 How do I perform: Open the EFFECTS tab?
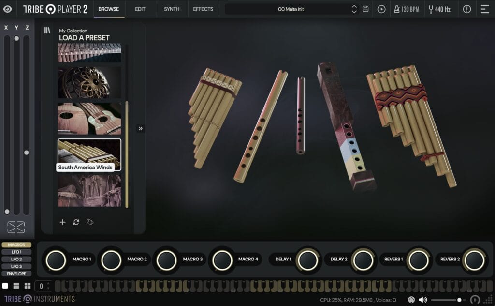(x=203, y=9)
